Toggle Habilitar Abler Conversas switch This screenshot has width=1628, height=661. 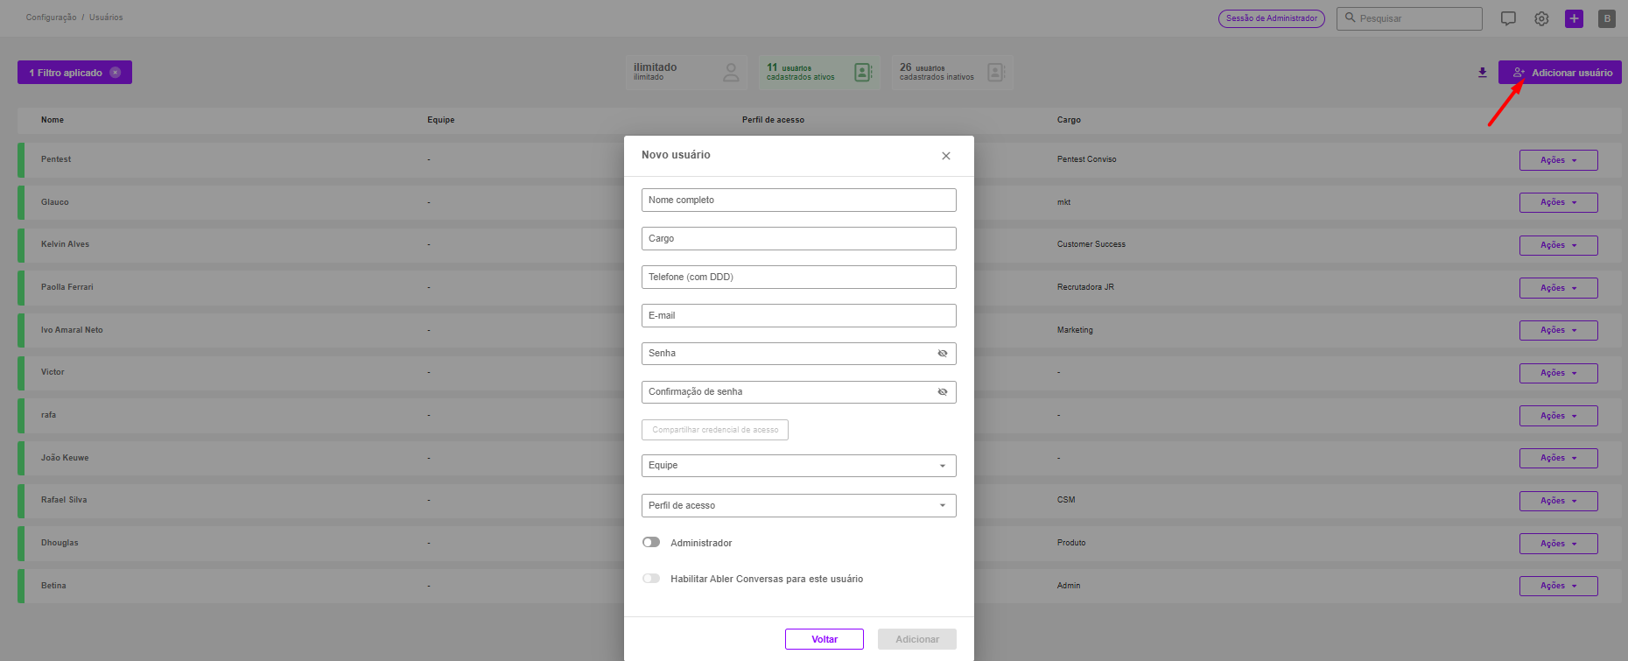(651, 578)
